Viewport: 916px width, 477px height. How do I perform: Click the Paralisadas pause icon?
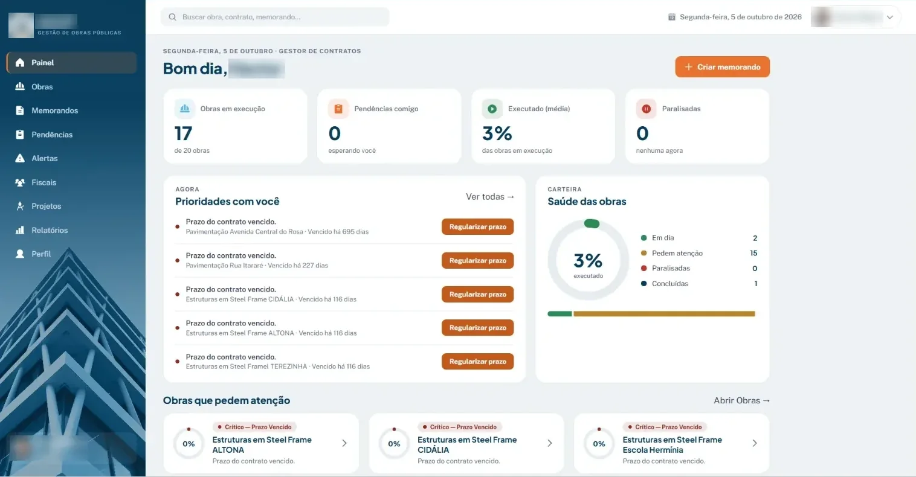coord(646,109)
